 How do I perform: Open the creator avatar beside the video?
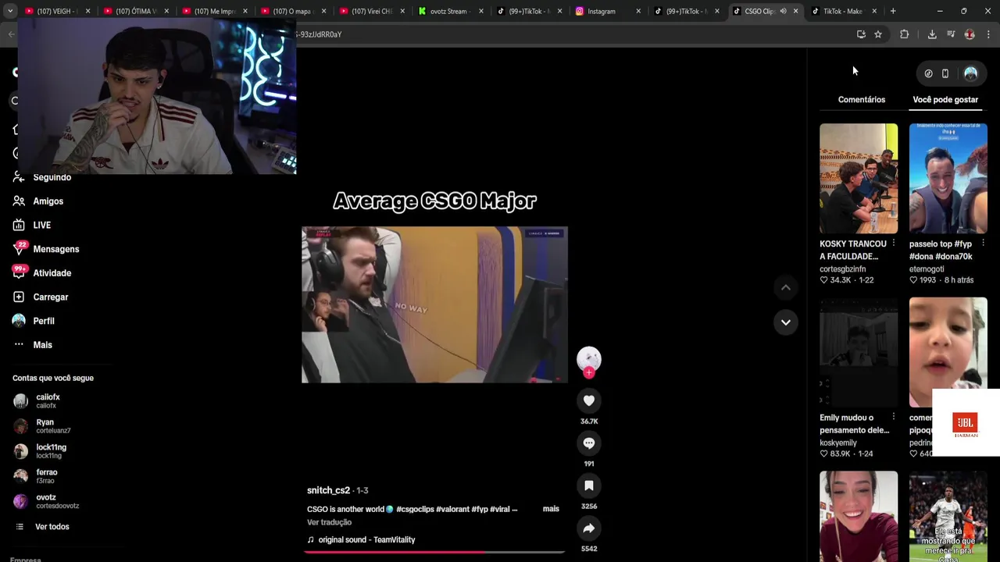[x=589, y=359]
